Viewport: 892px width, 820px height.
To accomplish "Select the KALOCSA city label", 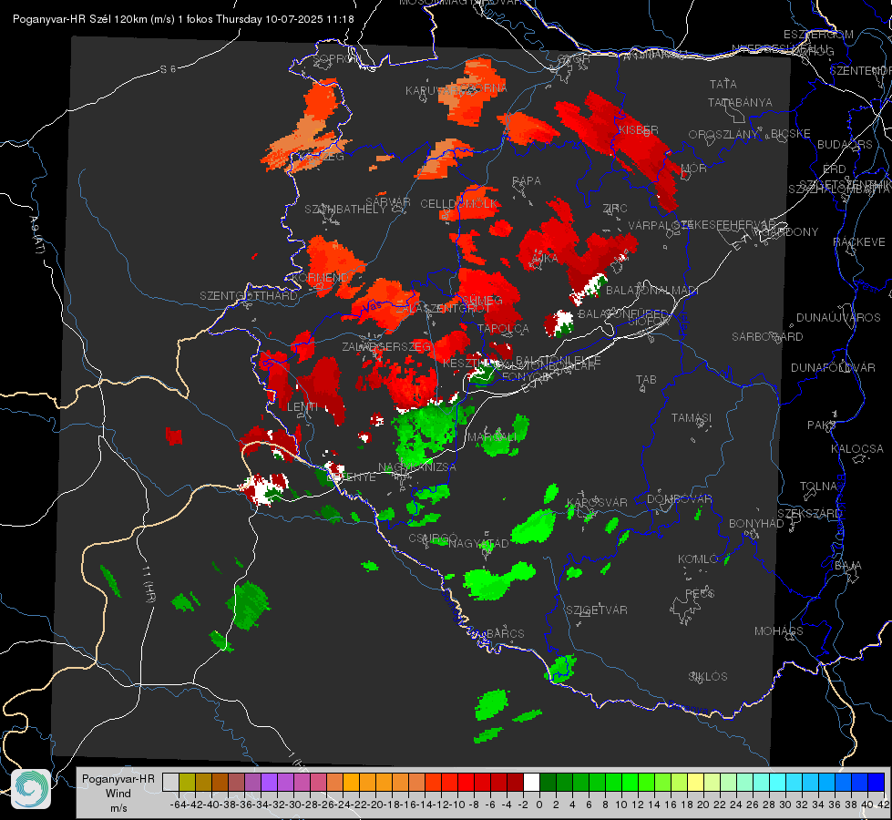I will coord(856,449).
